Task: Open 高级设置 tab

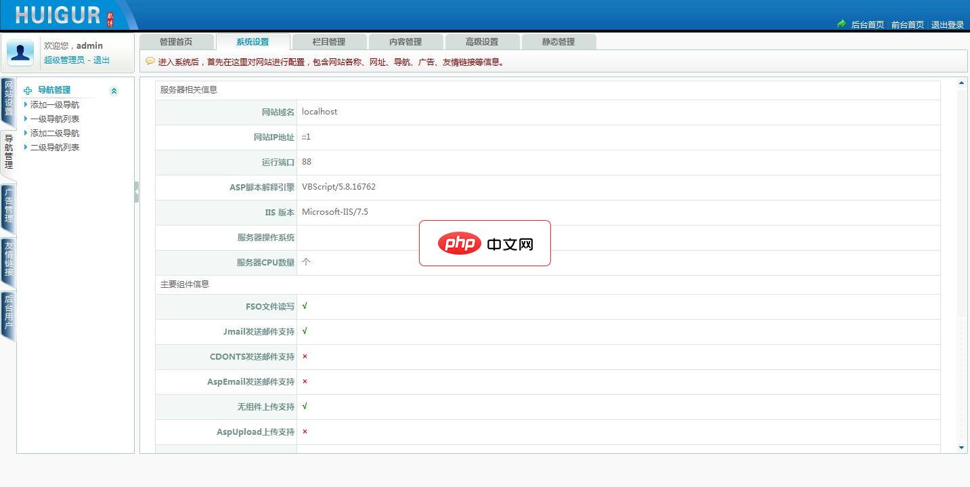Action: click(482, 42)
